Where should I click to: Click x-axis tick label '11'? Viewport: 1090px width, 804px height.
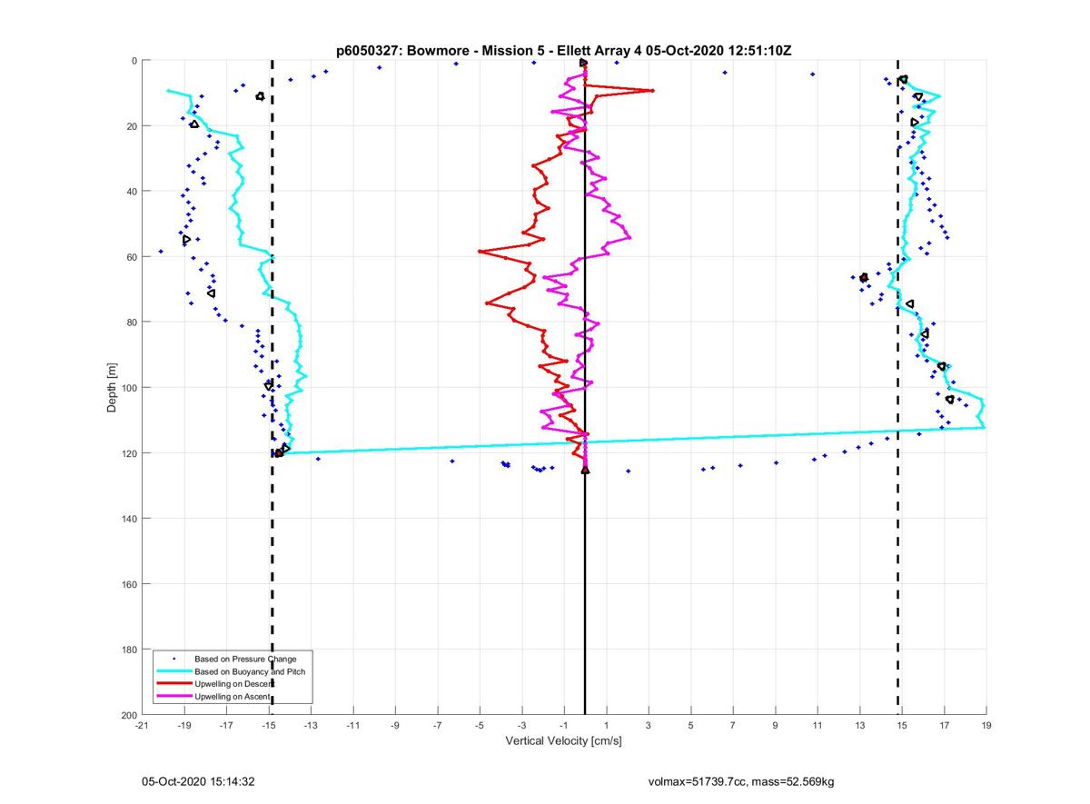click(x=817, y=726)
